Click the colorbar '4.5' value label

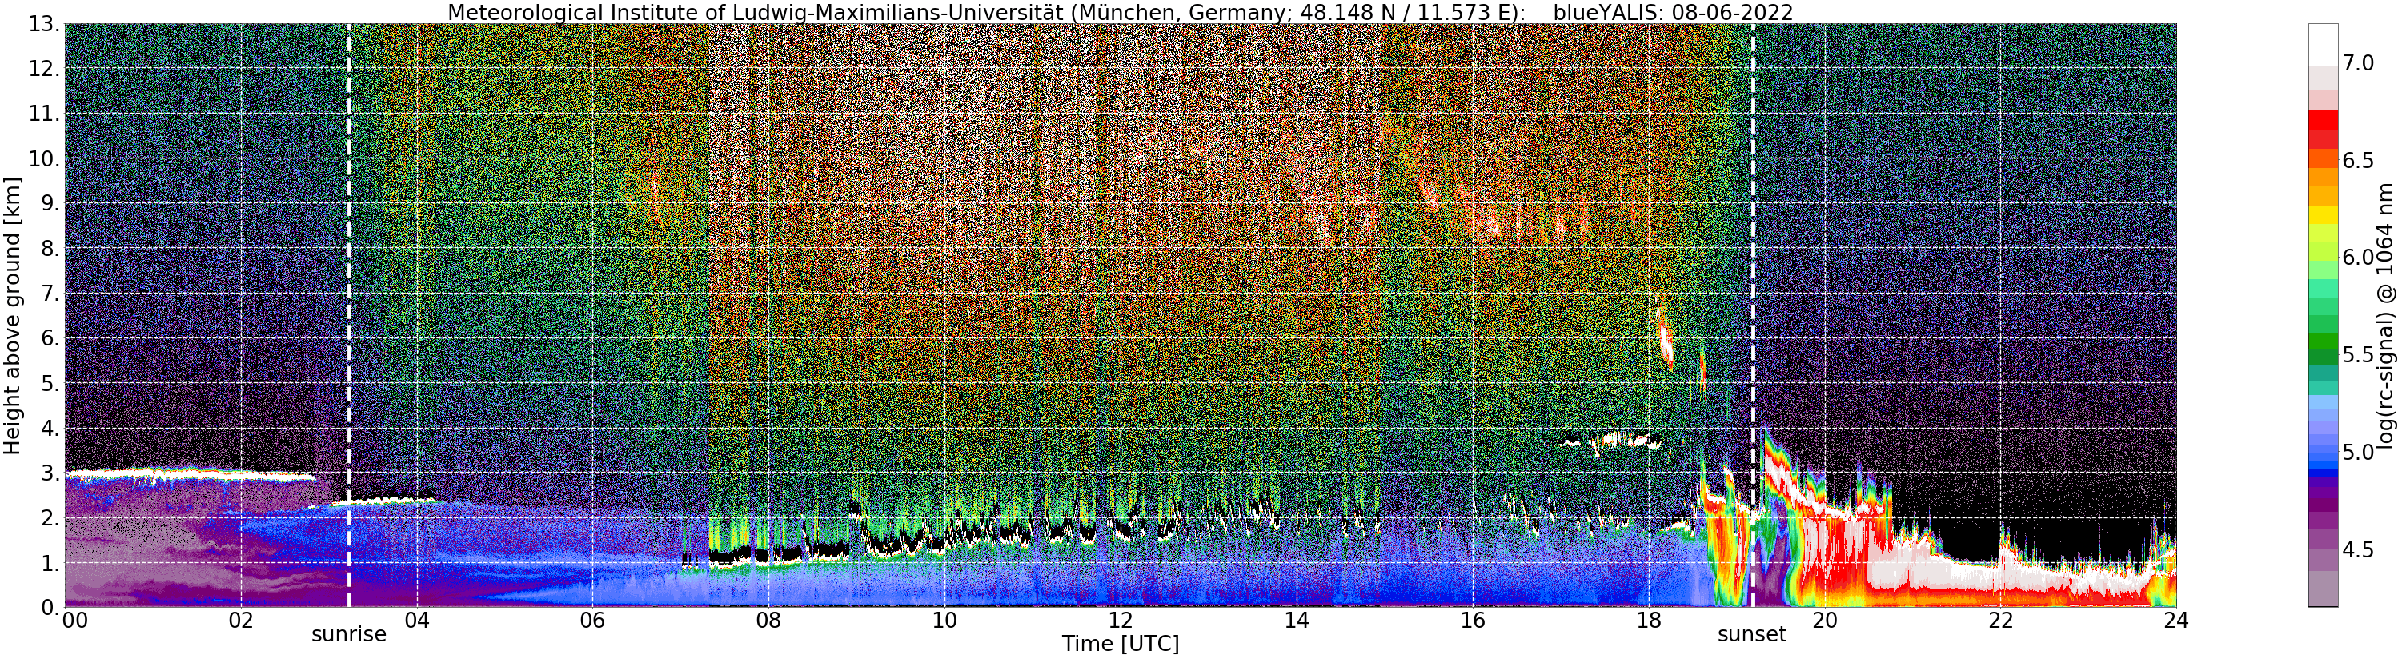(2358, 550)
